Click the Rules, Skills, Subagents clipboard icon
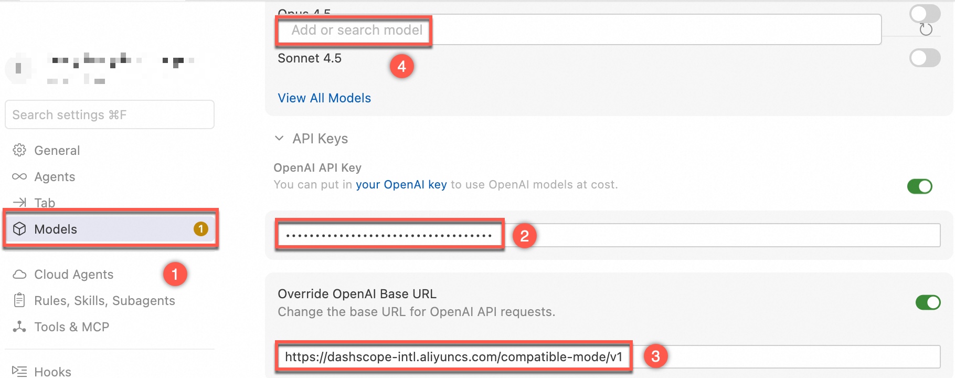955x378 pixels. [19, 300]
